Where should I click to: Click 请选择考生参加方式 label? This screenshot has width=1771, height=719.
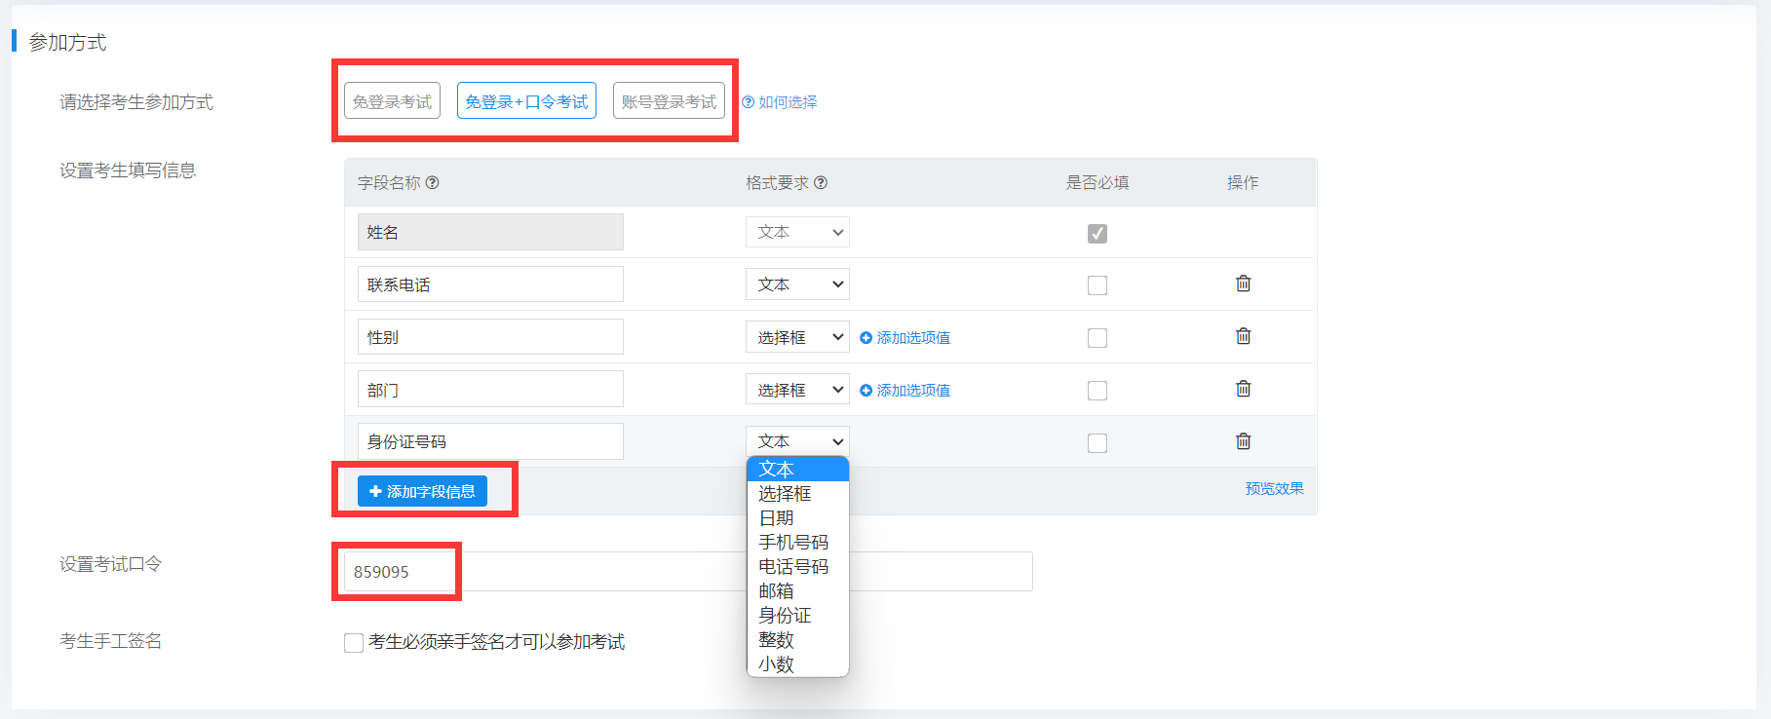click(136, 102)
